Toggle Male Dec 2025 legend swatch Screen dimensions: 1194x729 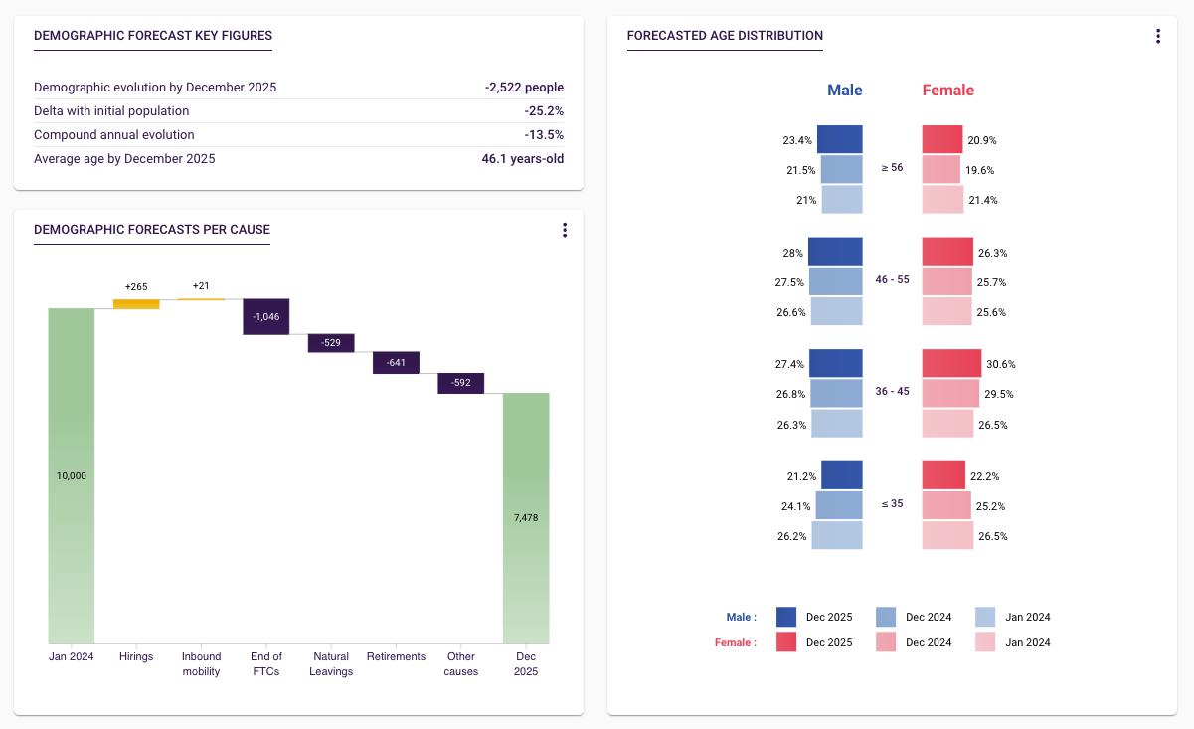[786, 617]
